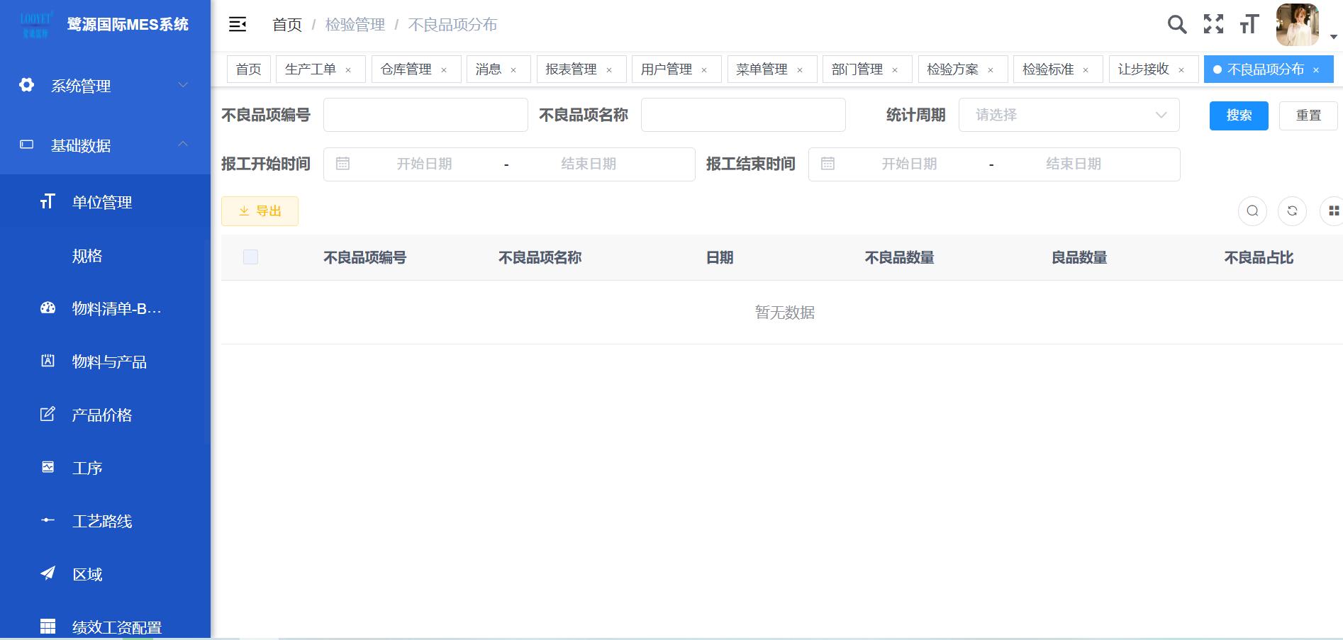
Task: Open column display settings grid icon
Action: (x=1333, y=211)
